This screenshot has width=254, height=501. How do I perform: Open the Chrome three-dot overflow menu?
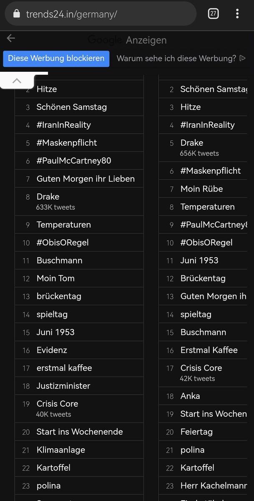(x=237, y=13)
